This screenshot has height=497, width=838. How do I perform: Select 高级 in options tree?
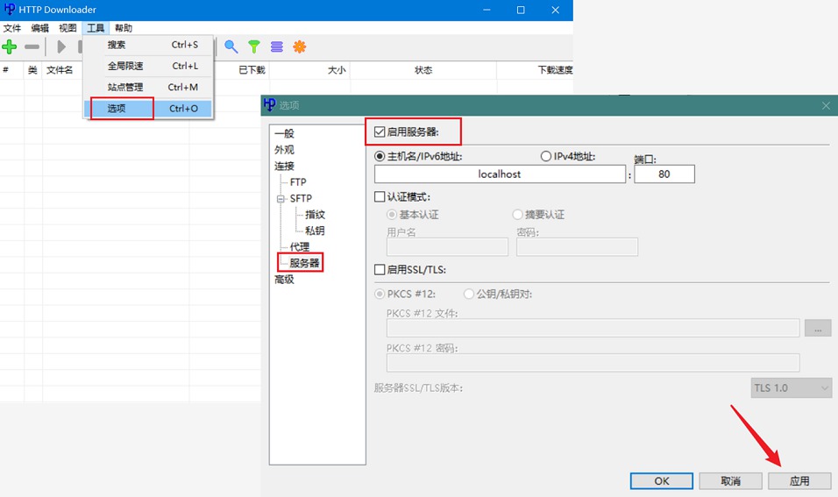click(284, 280)
